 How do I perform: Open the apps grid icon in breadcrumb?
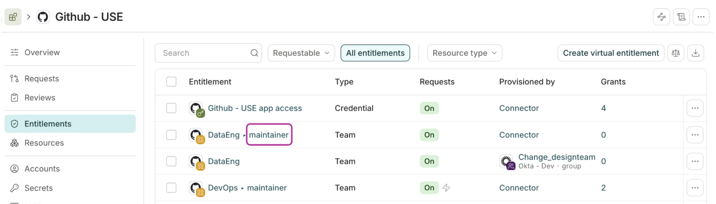[x=13, y=17]
